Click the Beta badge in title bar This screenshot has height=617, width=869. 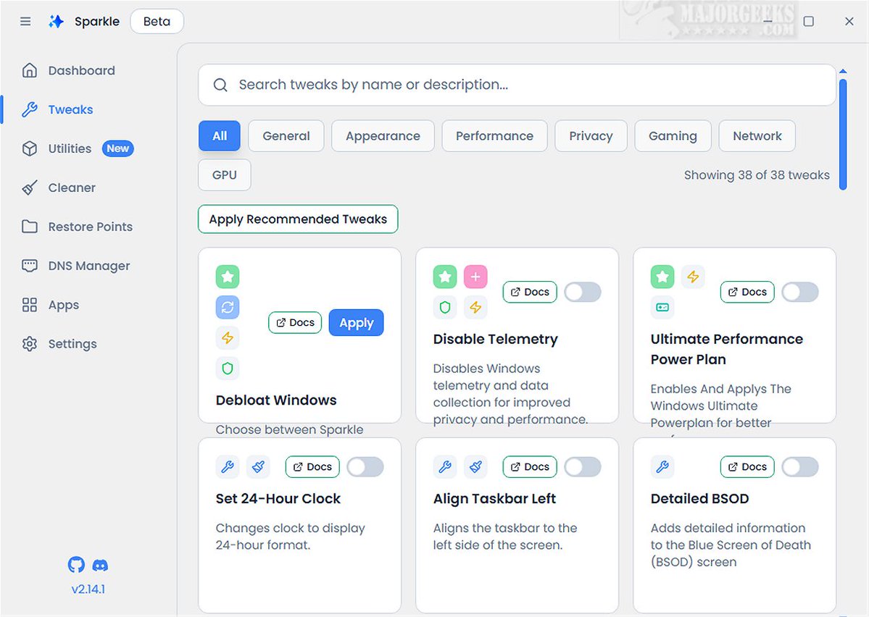[x=157, y=22]
